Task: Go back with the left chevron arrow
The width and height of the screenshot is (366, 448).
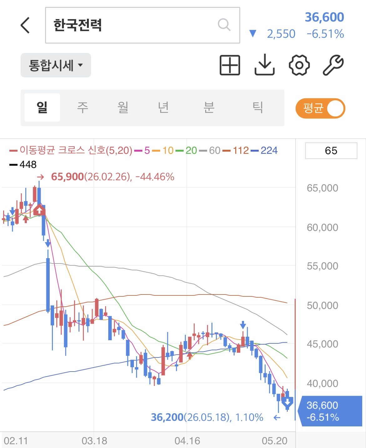Action: 25,25
